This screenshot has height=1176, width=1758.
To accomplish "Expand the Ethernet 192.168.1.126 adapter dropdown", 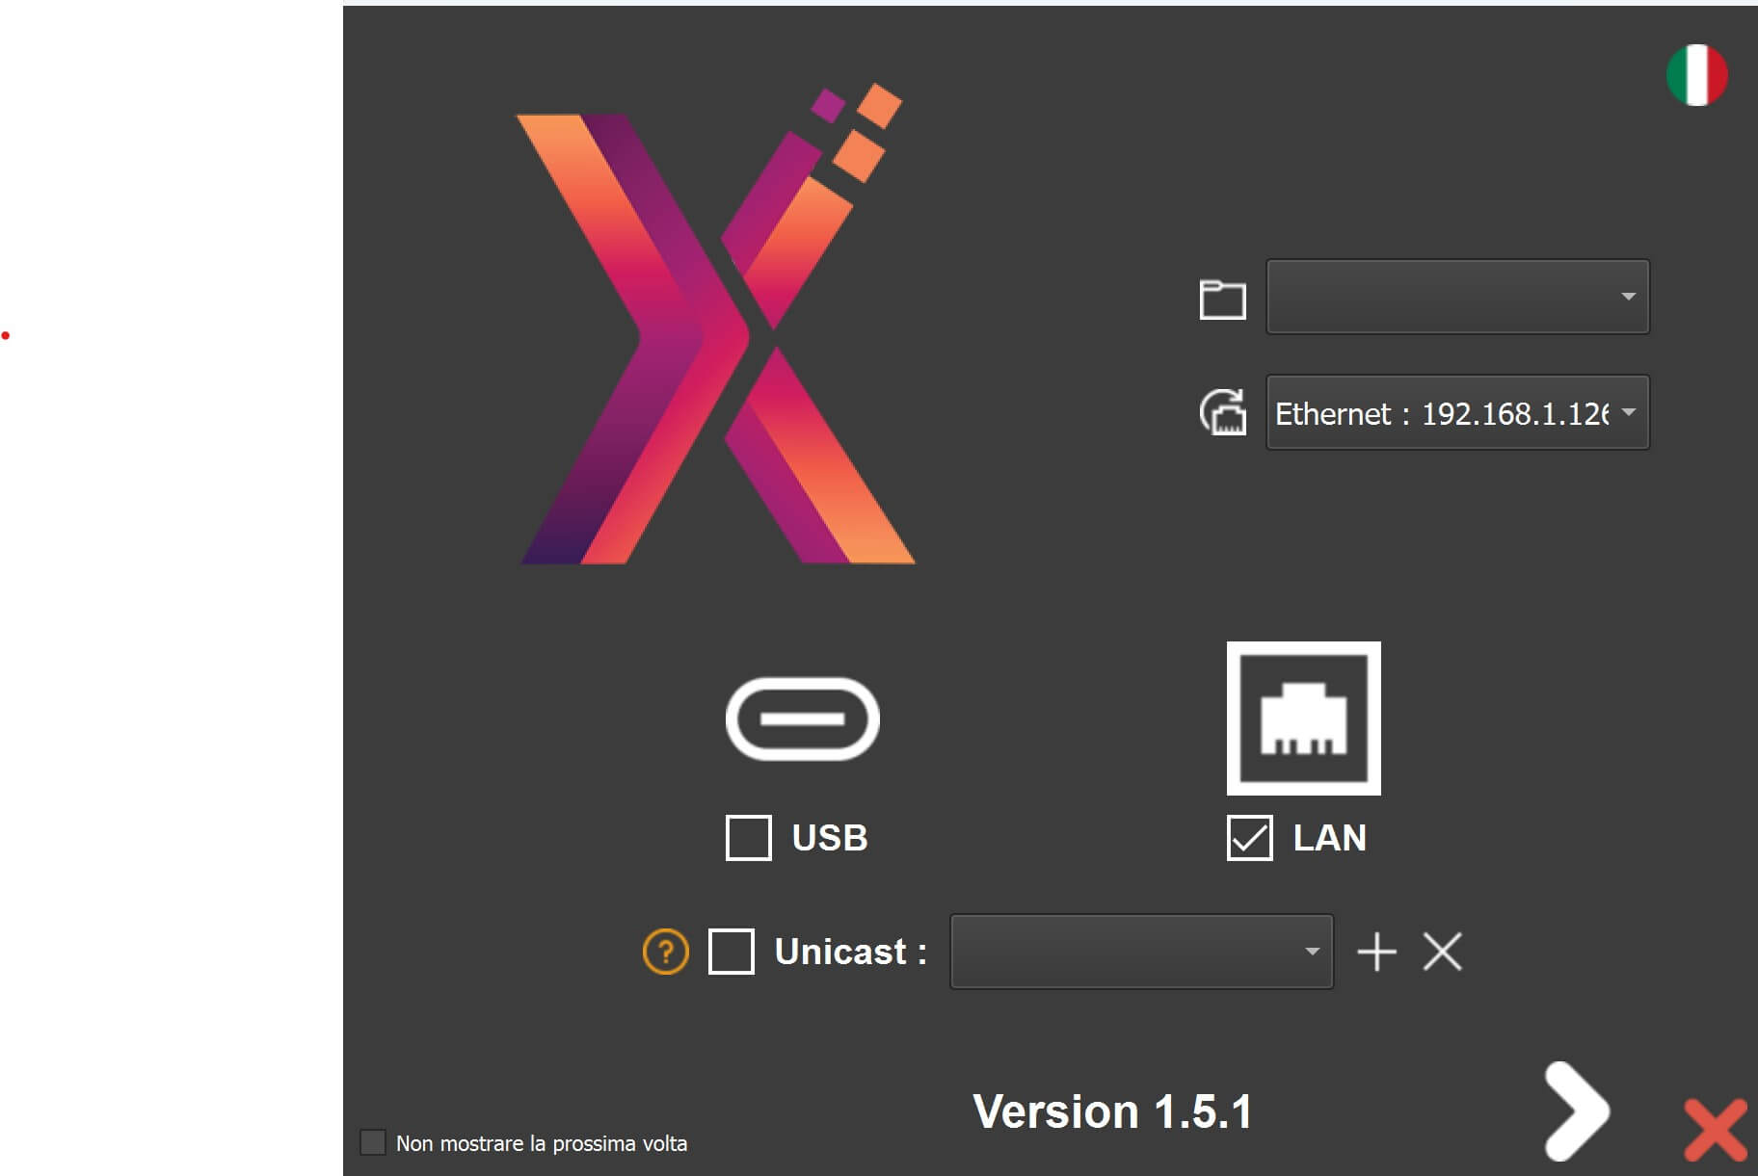I will coord(1457,412).
